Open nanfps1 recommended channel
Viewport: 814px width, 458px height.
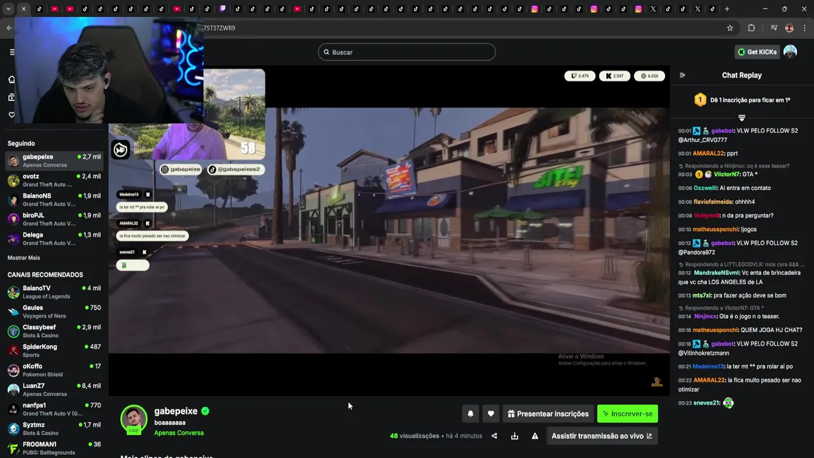[x=54, y=409]
